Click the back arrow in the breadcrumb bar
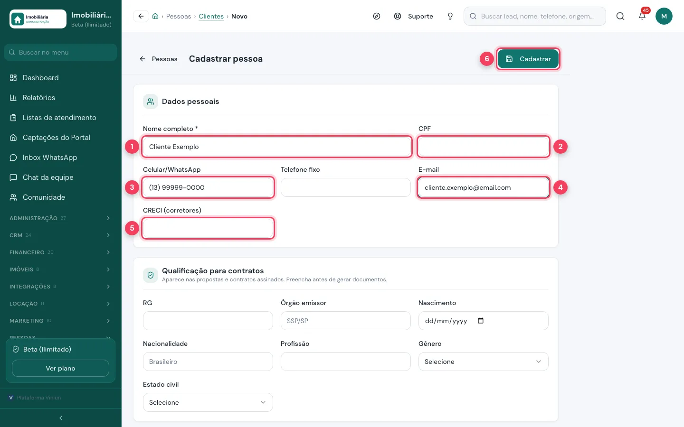Viewport: 684px width, 427px height. [141, 16]
